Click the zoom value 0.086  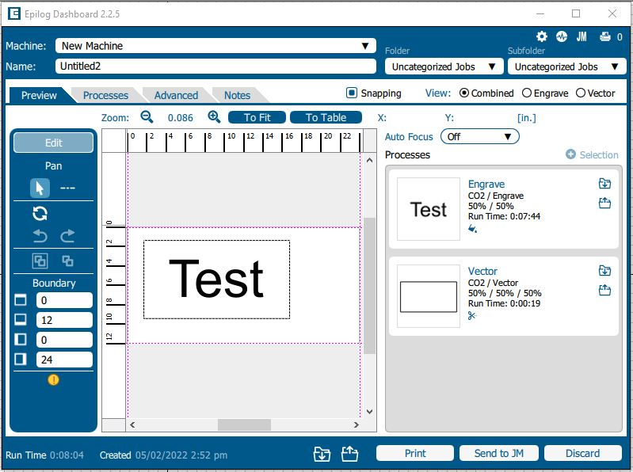(x=180, y=118)
